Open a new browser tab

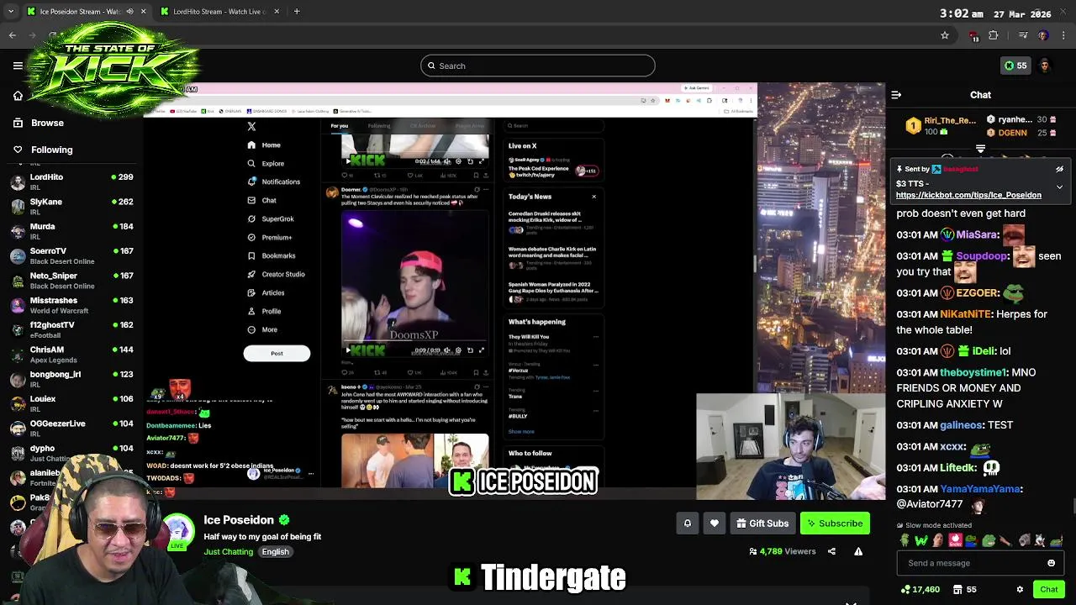pyautogui.click(x=297, y=12)
